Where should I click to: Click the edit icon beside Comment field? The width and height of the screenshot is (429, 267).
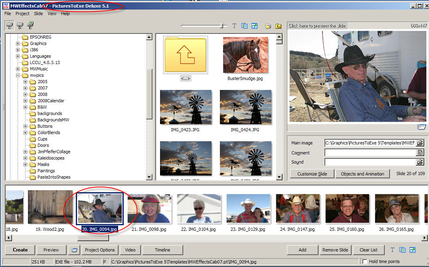coord(420,152)
